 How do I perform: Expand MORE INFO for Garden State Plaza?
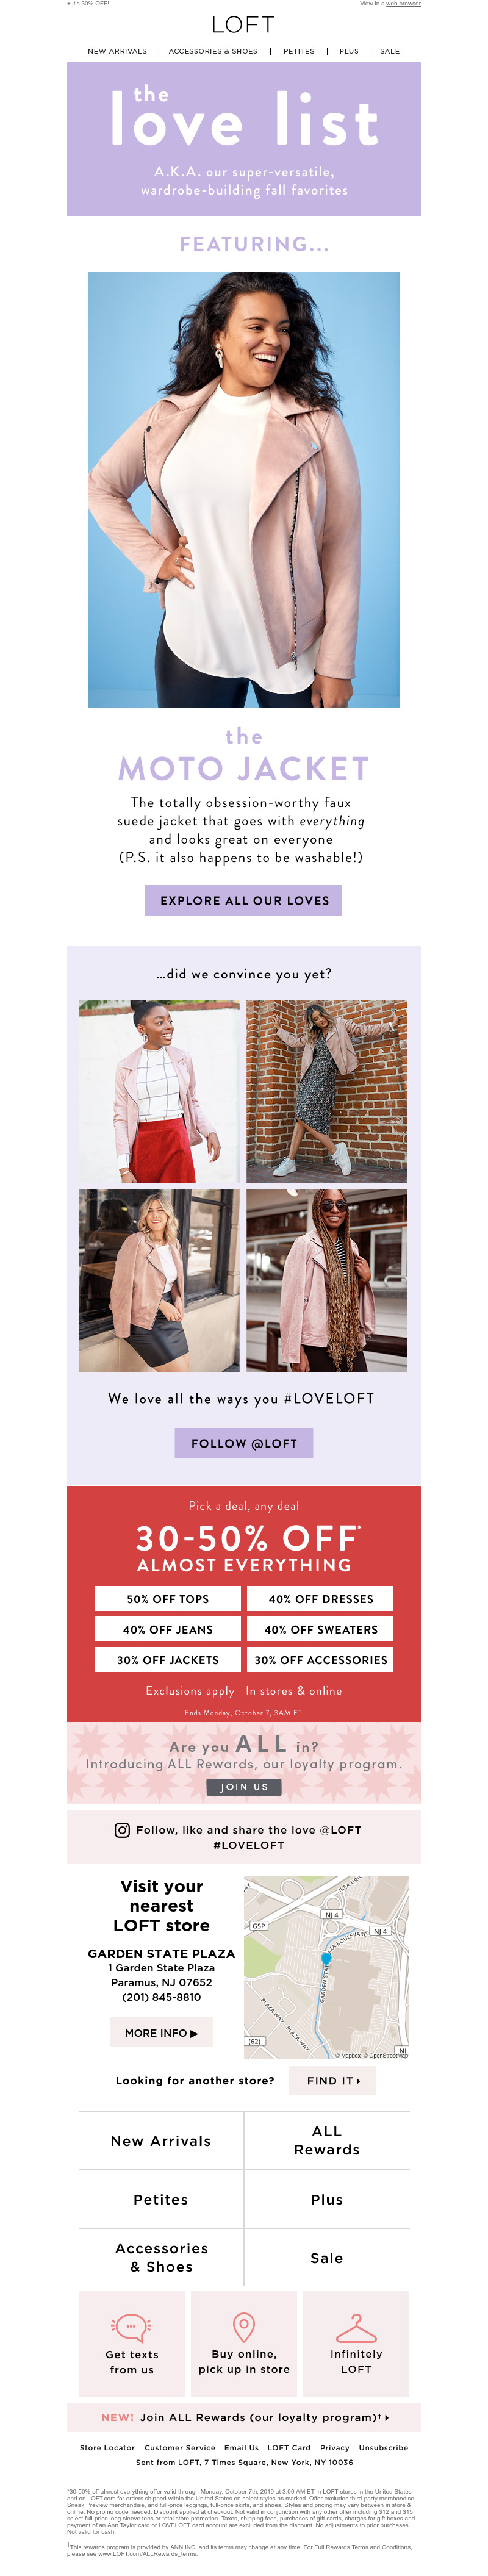click(161, 2033)
